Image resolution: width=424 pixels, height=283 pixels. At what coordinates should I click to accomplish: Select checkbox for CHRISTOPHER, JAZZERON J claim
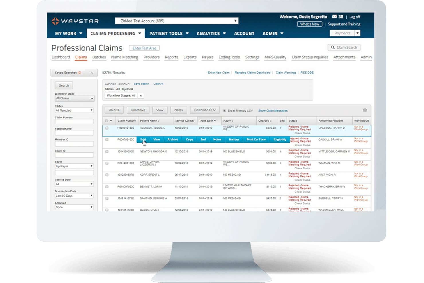pyautogui.click(x=107, y=163)
